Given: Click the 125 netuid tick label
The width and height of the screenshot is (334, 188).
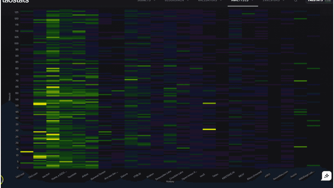Looking at the screenshot, I should [x=16, y=12].
